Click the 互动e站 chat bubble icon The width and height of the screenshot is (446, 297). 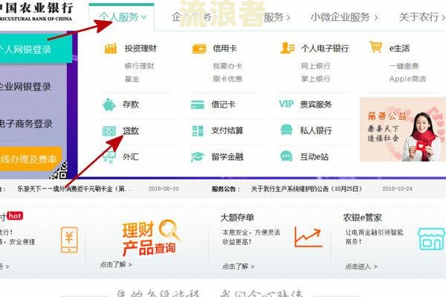[x=286, y=157]
